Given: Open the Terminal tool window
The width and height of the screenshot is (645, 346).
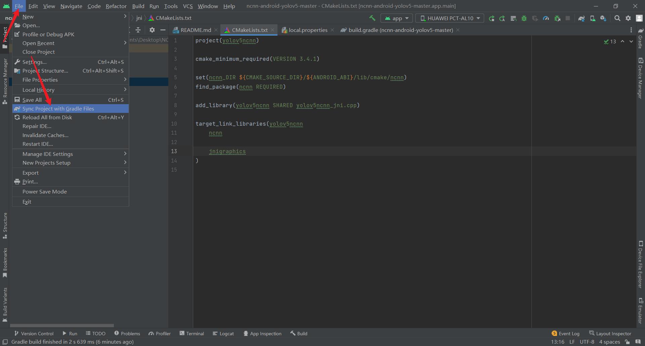Looking at the screenshot, I should coord(192,333).
